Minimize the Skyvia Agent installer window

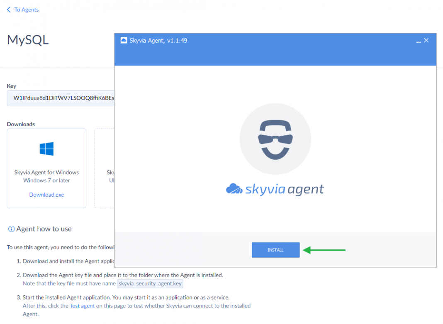click(418, 41)
